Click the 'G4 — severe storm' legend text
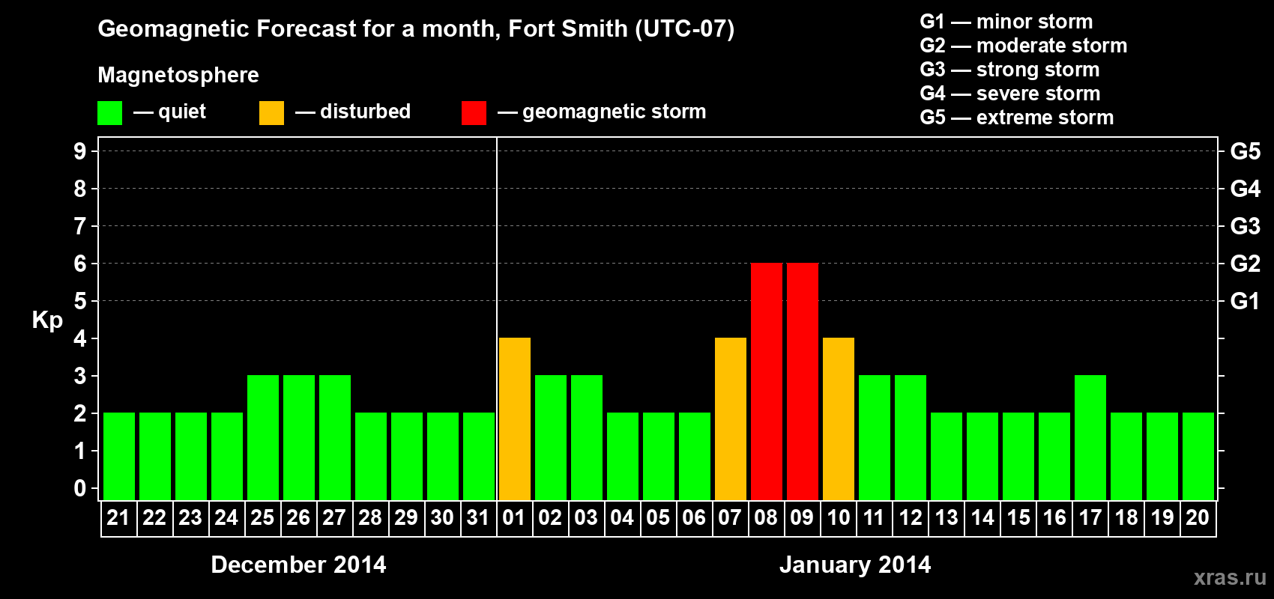Screen dimensions: 1274x599 tap(1009, 94)
